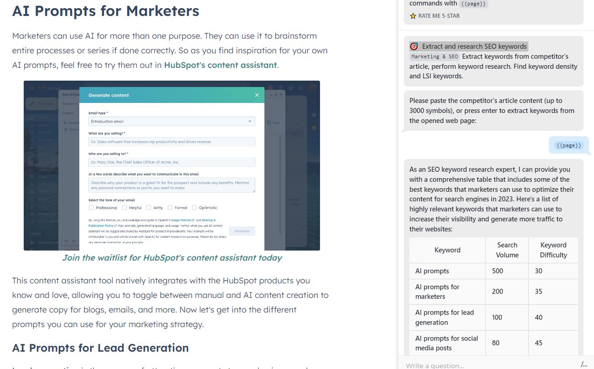Toggle the Track checkbox
Image resolution: width=594 pixels, height=369 pixels.
tap(269, 122)
